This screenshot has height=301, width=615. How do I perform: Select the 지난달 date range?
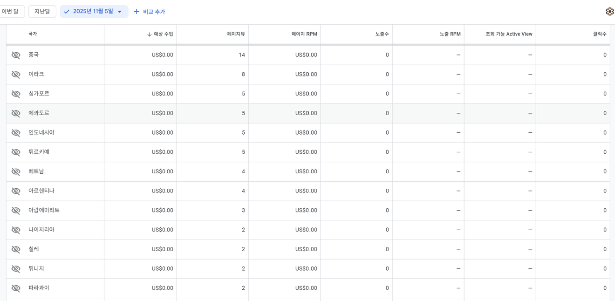[42, 12]
